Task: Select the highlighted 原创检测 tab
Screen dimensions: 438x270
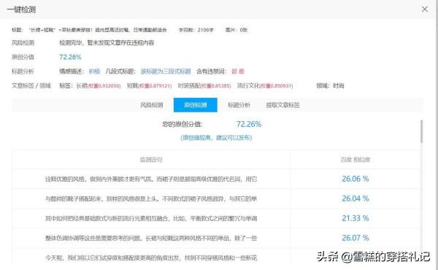Action: click(x=195, y=105)
